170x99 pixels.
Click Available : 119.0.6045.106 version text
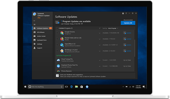pyautogui.click(x=111, y=33)
